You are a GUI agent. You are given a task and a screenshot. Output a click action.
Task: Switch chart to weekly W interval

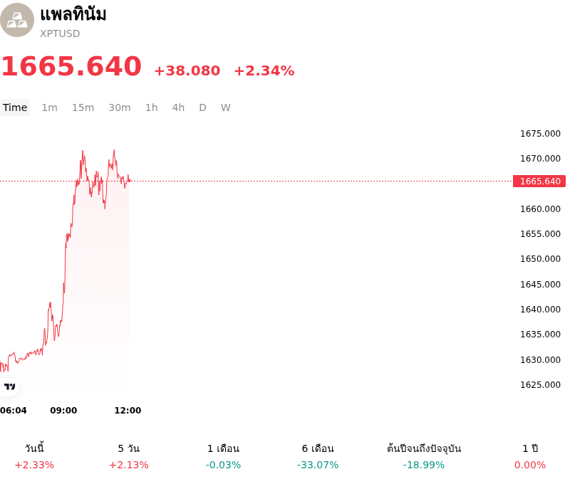click(226, 107)
